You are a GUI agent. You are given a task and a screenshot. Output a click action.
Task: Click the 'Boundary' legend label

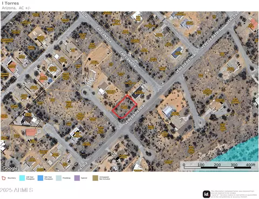(x=12, y=178)
